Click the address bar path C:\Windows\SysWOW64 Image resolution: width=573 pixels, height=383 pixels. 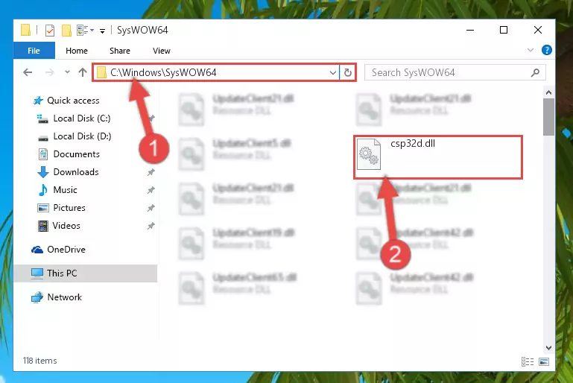(x=163, y=72)
